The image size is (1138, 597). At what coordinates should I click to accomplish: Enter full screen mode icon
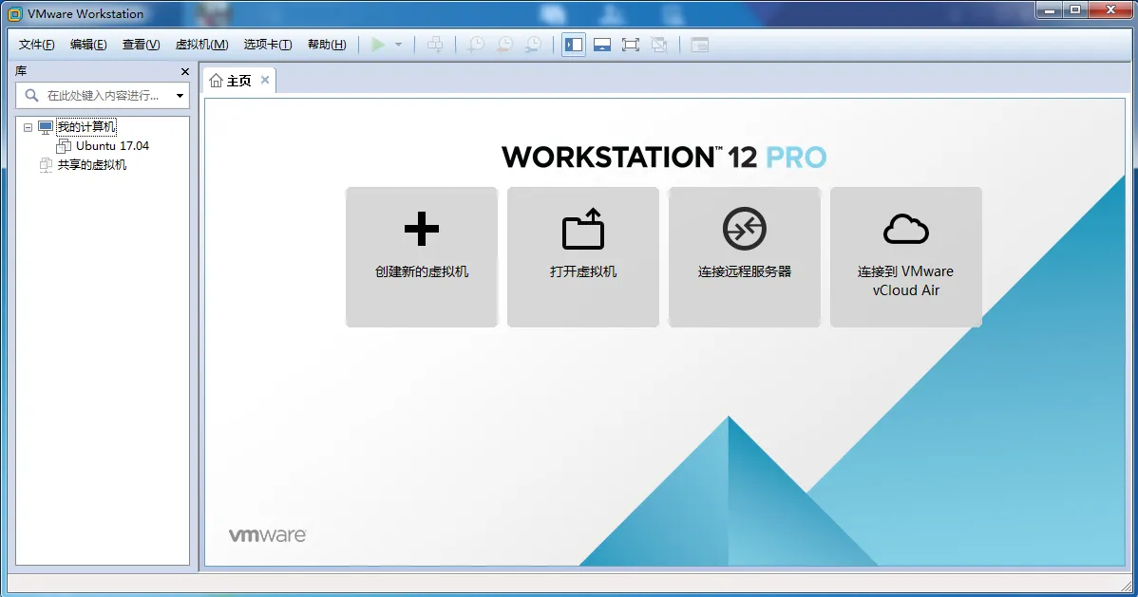tap(631, 45)
